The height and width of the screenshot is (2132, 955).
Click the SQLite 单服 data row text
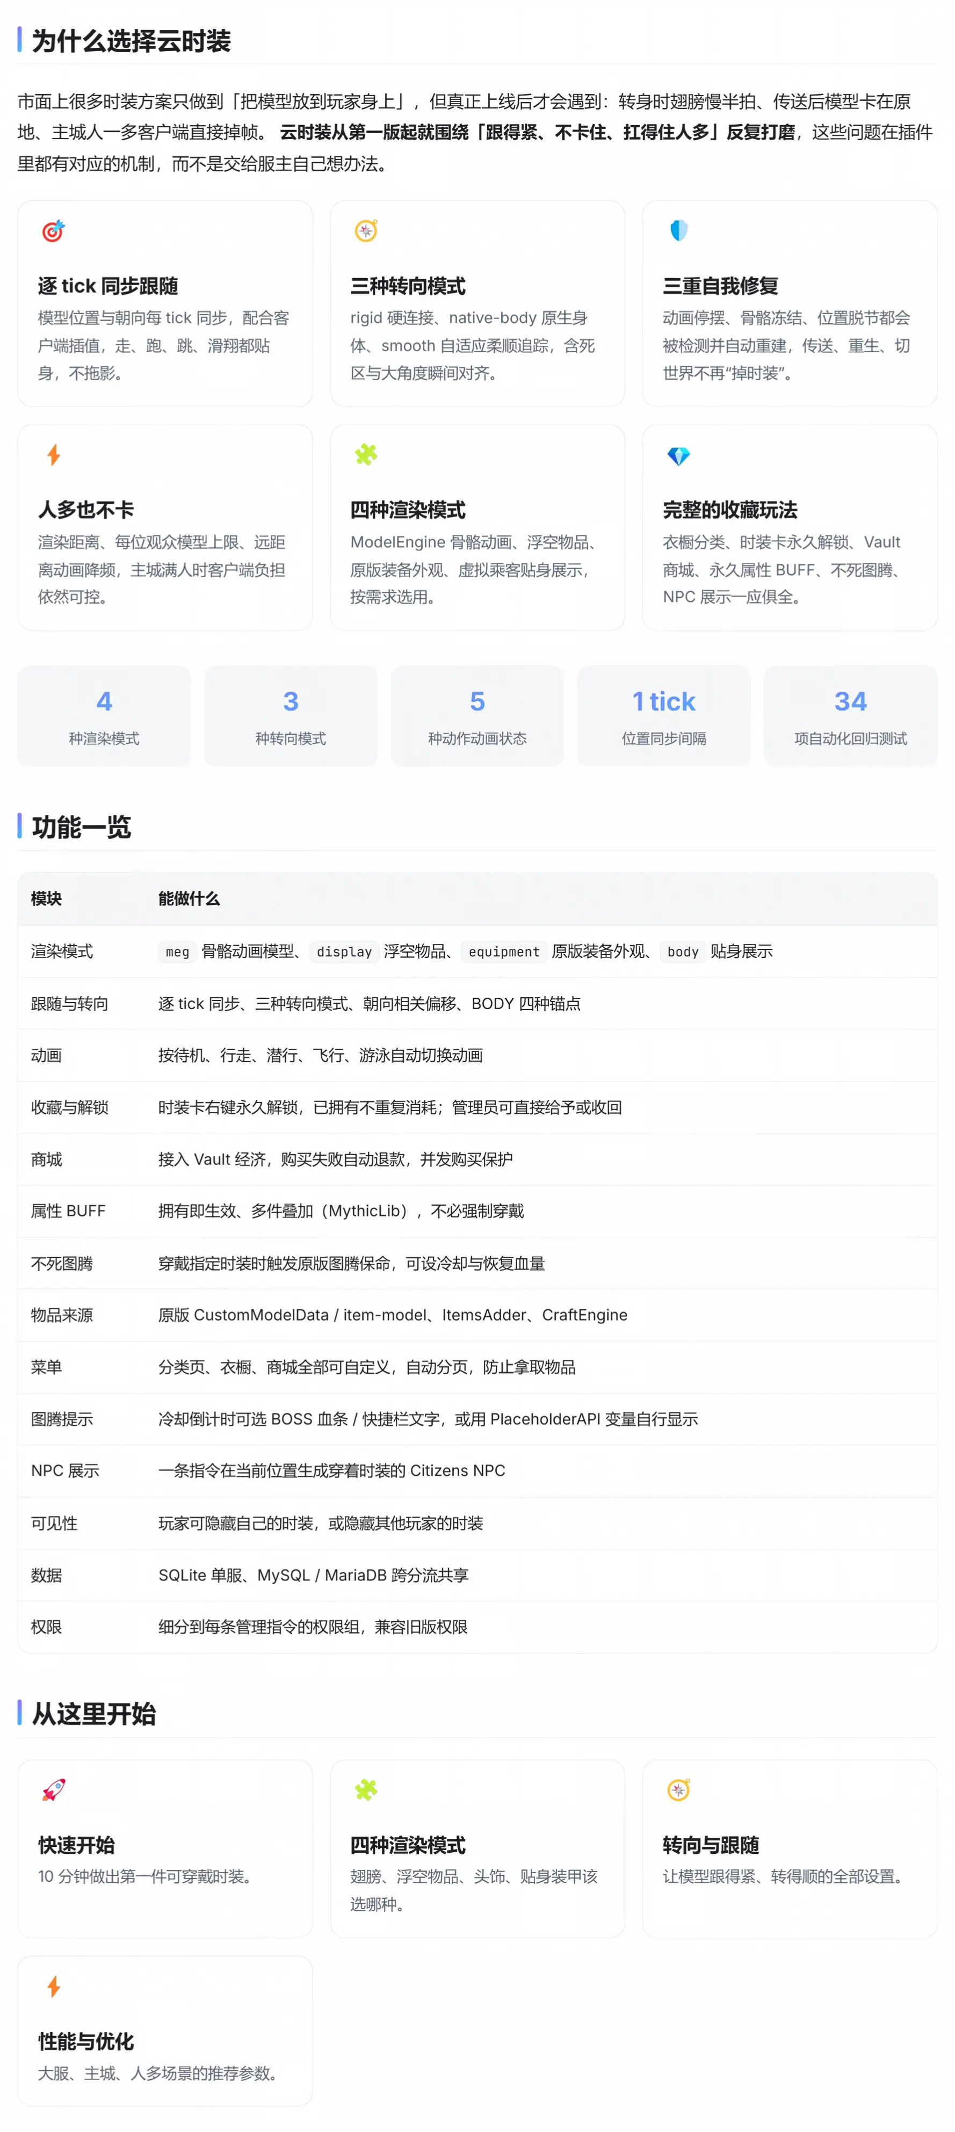coord(314,1575)
